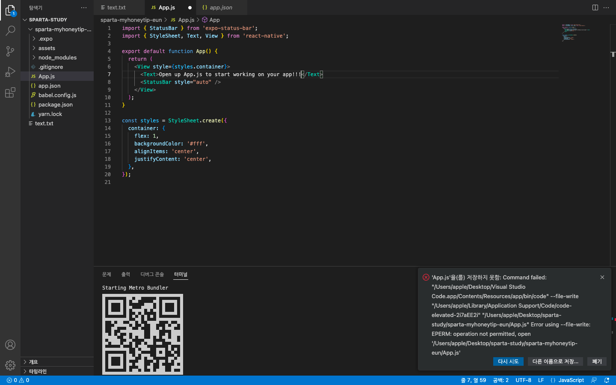The image size is (616, 385).
Task: Open notifications bell in status bar
Action: tap(607, 380)
